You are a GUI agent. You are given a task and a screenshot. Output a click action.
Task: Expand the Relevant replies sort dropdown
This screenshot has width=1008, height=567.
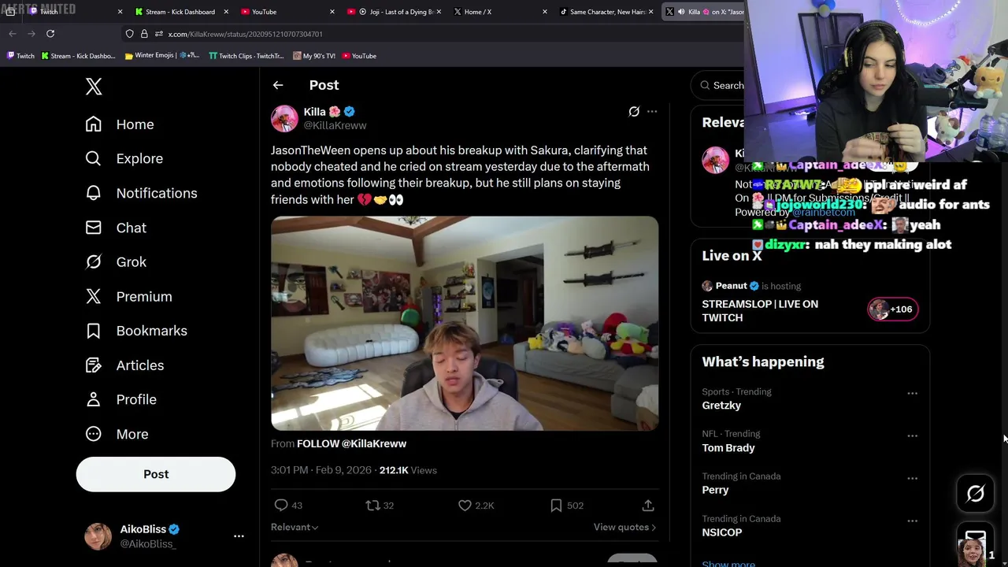[295, 527]
